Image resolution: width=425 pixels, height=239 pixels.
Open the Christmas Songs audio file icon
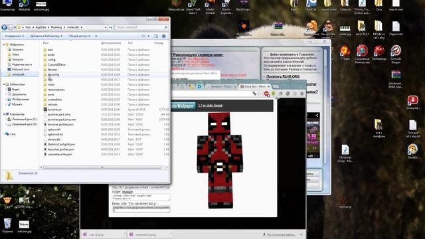(345, 153)
